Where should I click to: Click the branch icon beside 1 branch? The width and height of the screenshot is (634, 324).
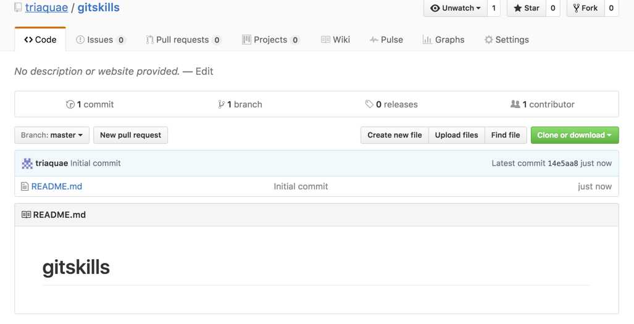tap(221, 104)
